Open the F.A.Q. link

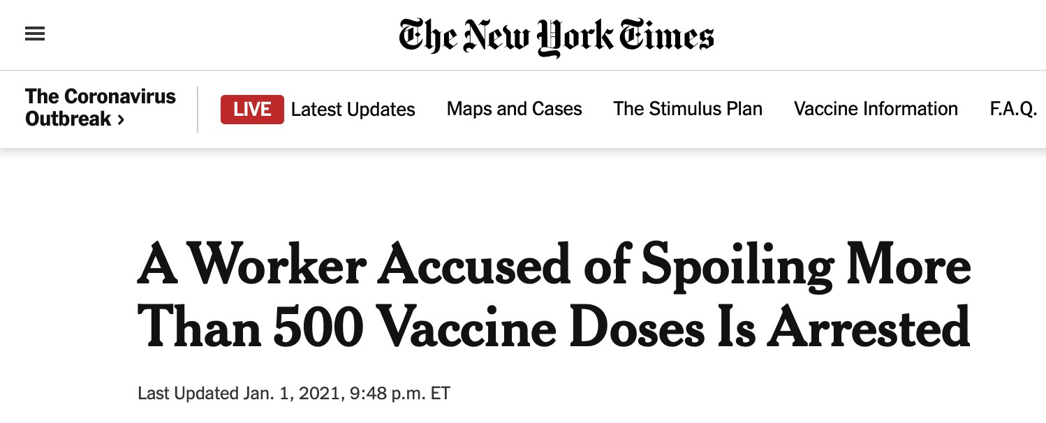[1012, 109]
